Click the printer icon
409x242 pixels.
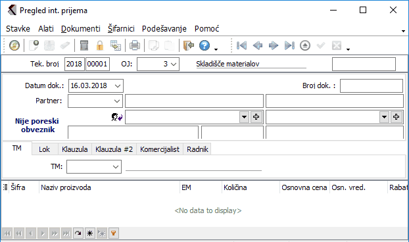135,45
